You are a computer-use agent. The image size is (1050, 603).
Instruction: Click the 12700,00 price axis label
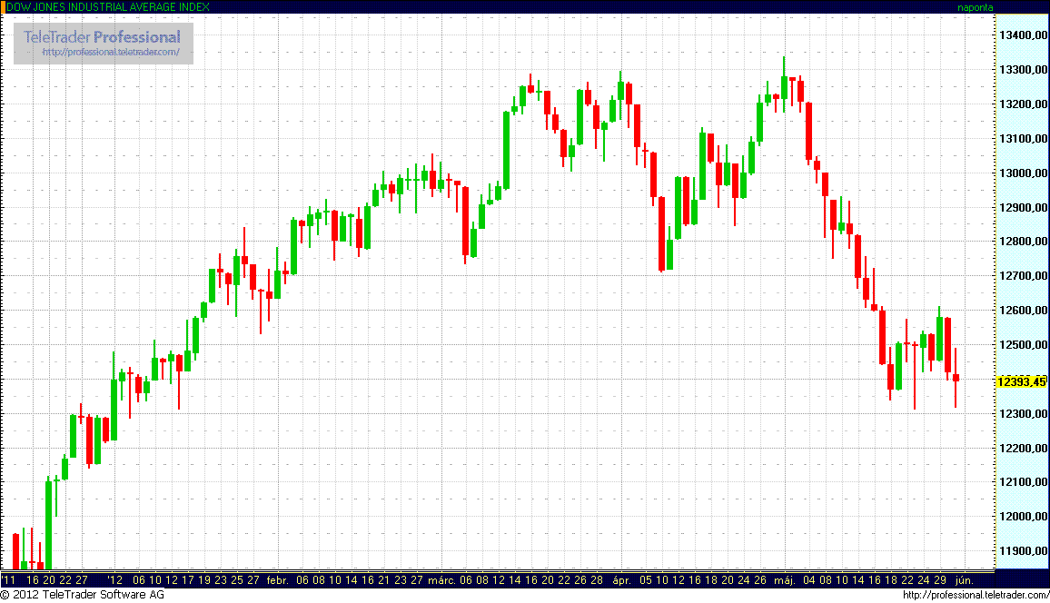click(x=1024, y=276)
